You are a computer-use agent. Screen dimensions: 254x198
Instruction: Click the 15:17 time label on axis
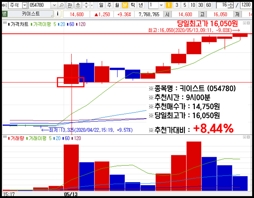(x=9, y=194)
